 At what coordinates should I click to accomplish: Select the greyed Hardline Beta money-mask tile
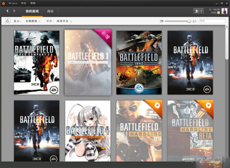click(190, 131)
